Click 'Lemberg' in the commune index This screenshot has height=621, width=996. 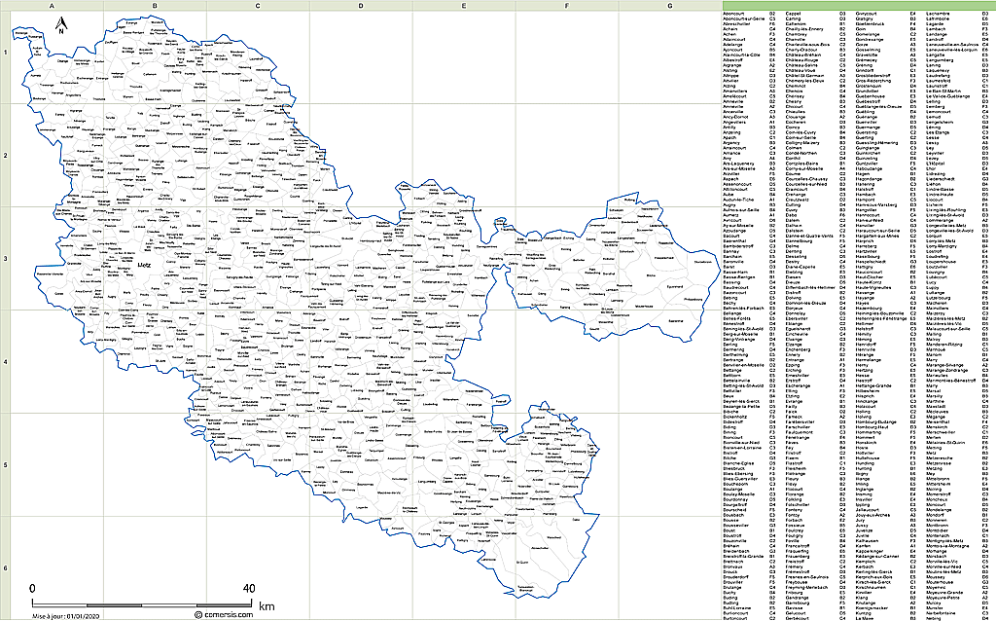point(935,107)
